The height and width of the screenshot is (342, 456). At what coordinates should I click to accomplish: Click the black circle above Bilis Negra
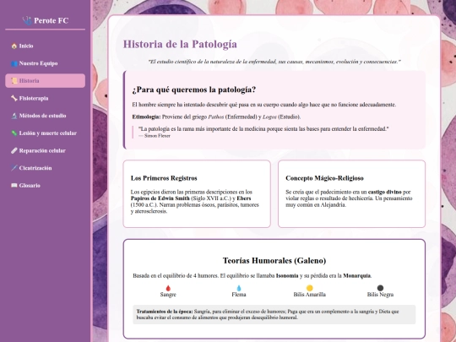click(380, 288)
